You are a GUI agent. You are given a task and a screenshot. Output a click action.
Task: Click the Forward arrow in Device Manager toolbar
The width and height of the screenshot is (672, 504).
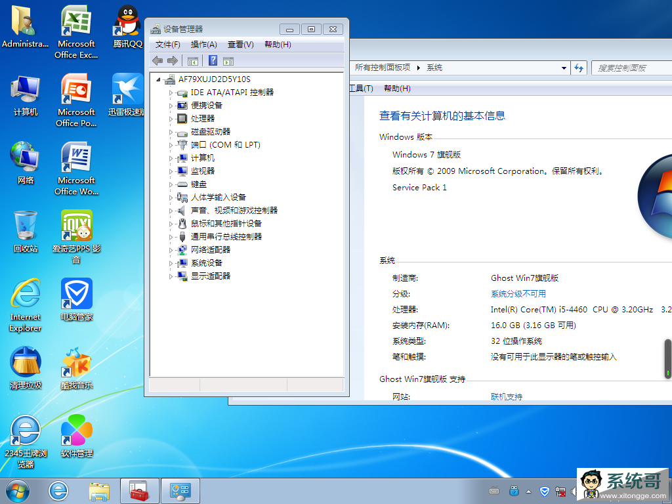[173, 61]
